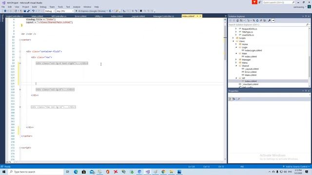
Task: Open the File menu
Action: [x=3, y=7]
